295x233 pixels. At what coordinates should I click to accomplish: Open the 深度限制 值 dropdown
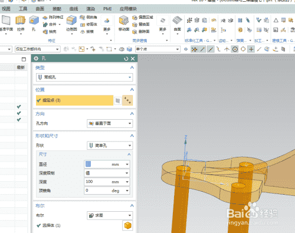pyautogui.click(x=107, y=173)
